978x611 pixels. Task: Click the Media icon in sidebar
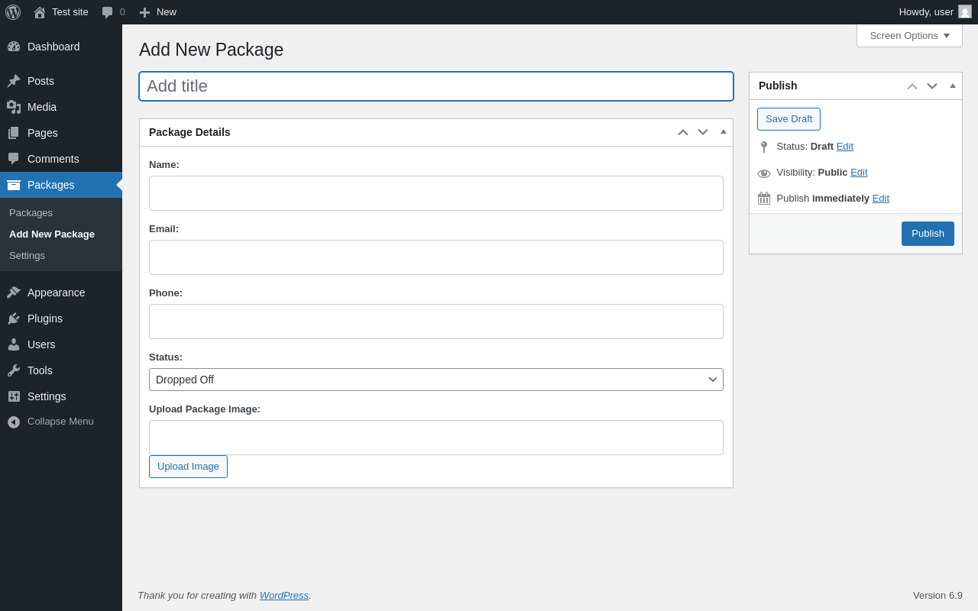14,107
